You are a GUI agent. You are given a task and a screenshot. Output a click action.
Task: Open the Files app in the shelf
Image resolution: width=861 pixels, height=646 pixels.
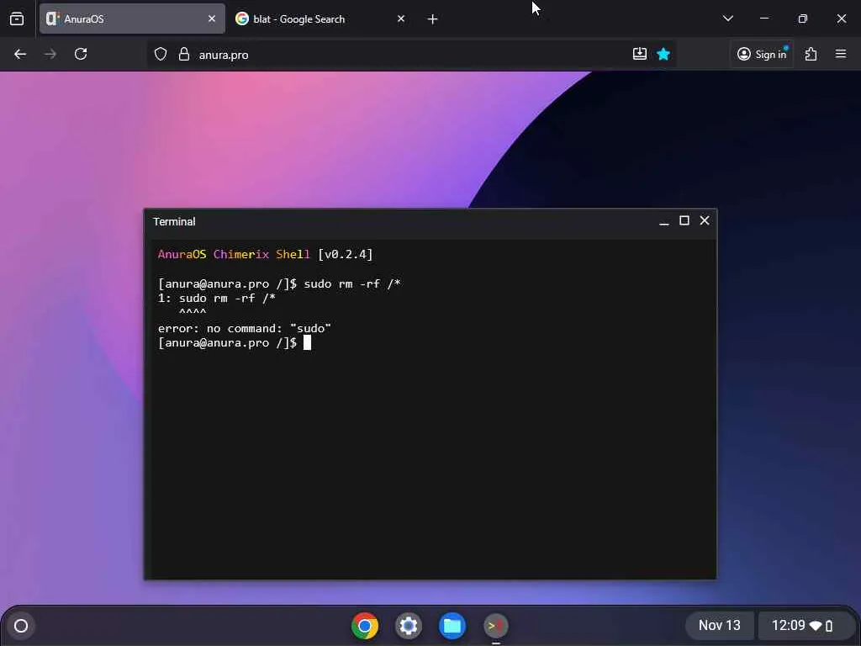(x=452, y=626)
